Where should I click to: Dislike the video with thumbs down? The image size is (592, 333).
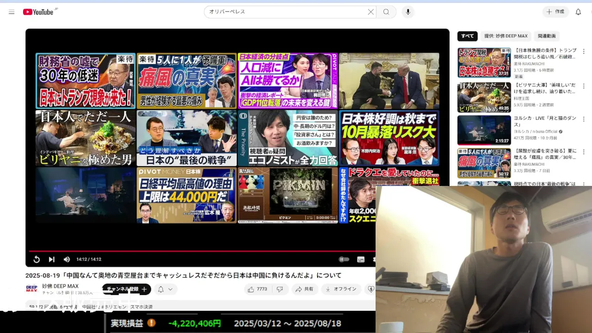tap(280, 289)
